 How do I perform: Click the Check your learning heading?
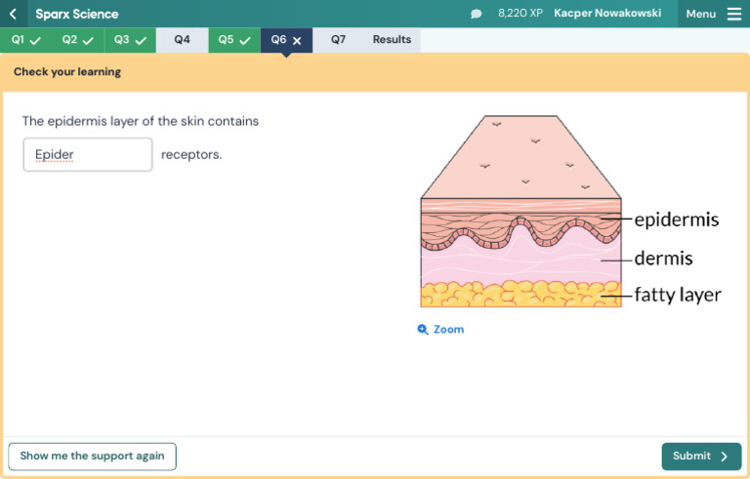[67, 72]
